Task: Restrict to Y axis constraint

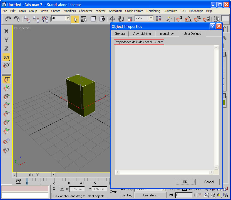Action: click(6, 40)
